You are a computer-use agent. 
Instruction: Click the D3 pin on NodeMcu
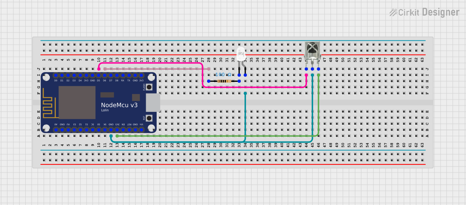point(74,75)
